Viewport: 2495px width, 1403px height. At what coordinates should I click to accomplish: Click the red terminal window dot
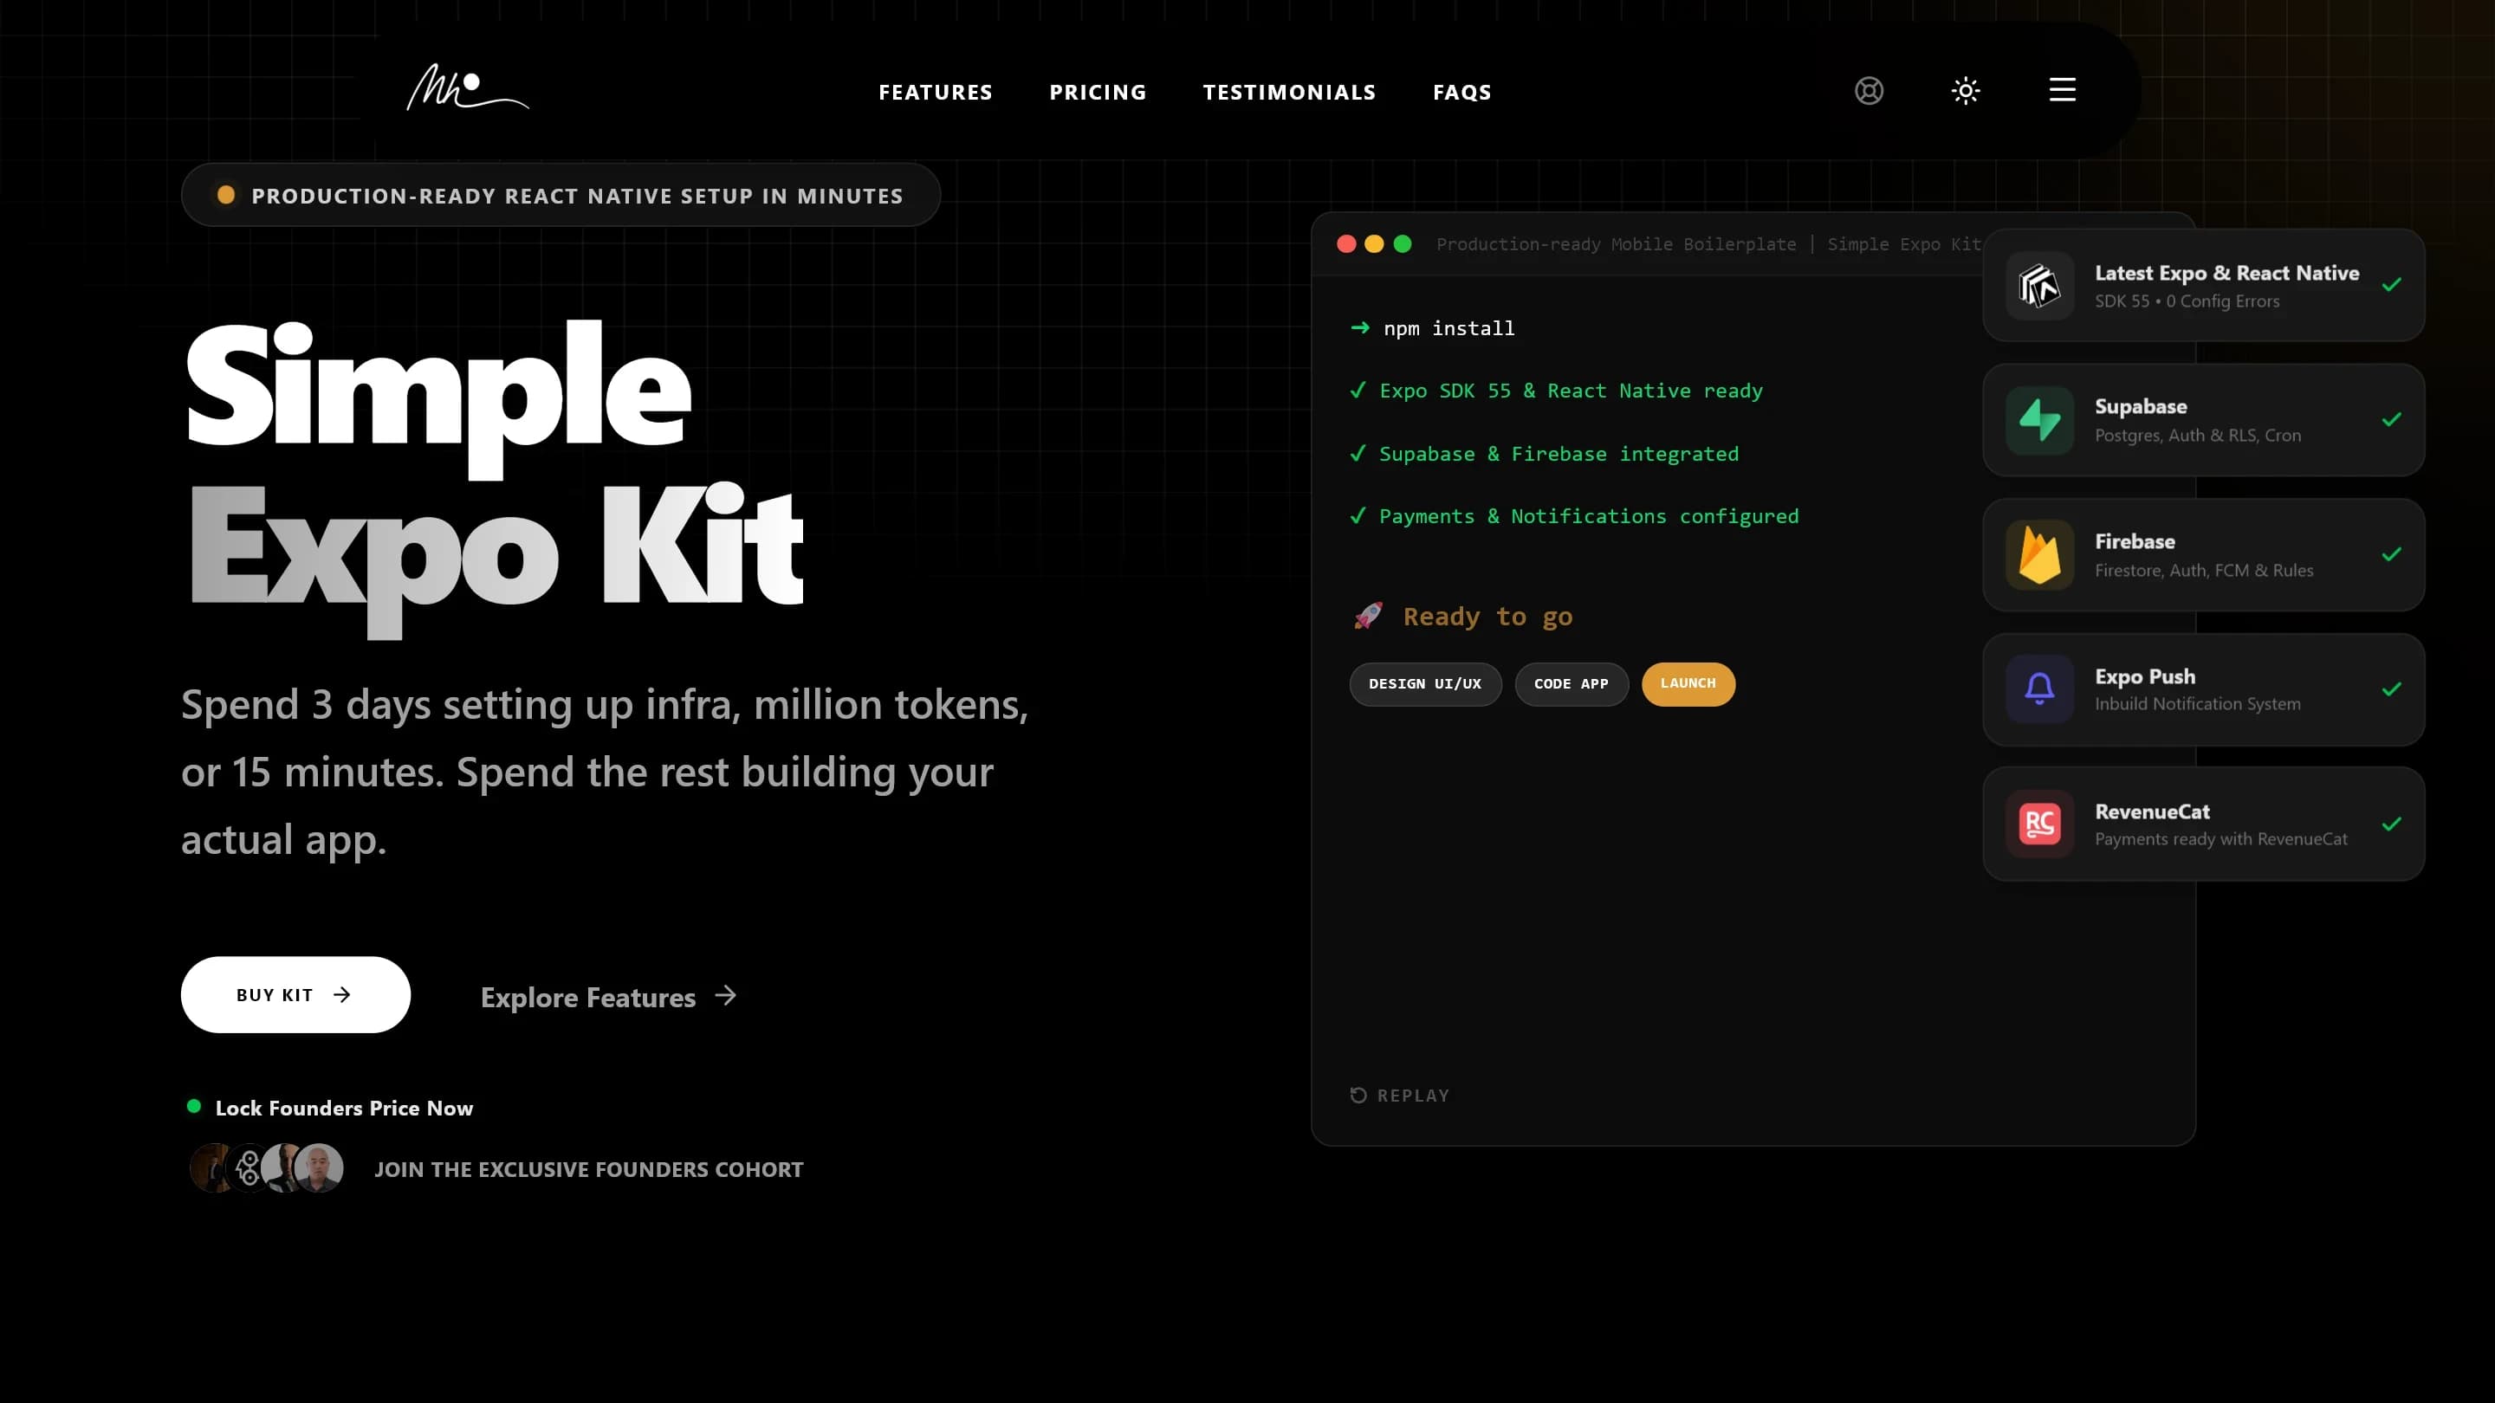tap(1345, 244)
